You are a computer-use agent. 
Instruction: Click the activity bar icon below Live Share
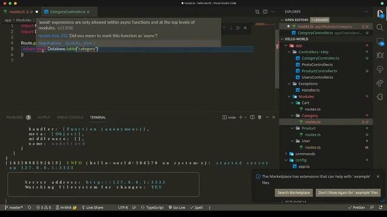[x=380, y=96]
